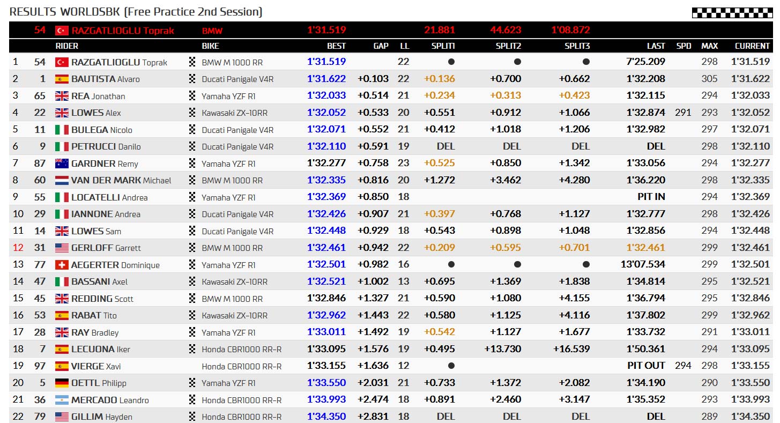Select rider REA Jonathan
The width and height of the screenshot is (780, 423).
(98, 96)
